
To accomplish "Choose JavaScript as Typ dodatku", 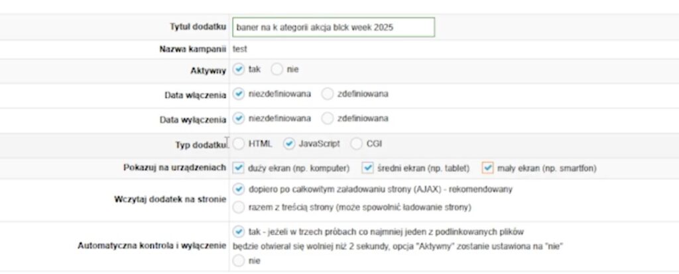I will (x=289, y=144).
